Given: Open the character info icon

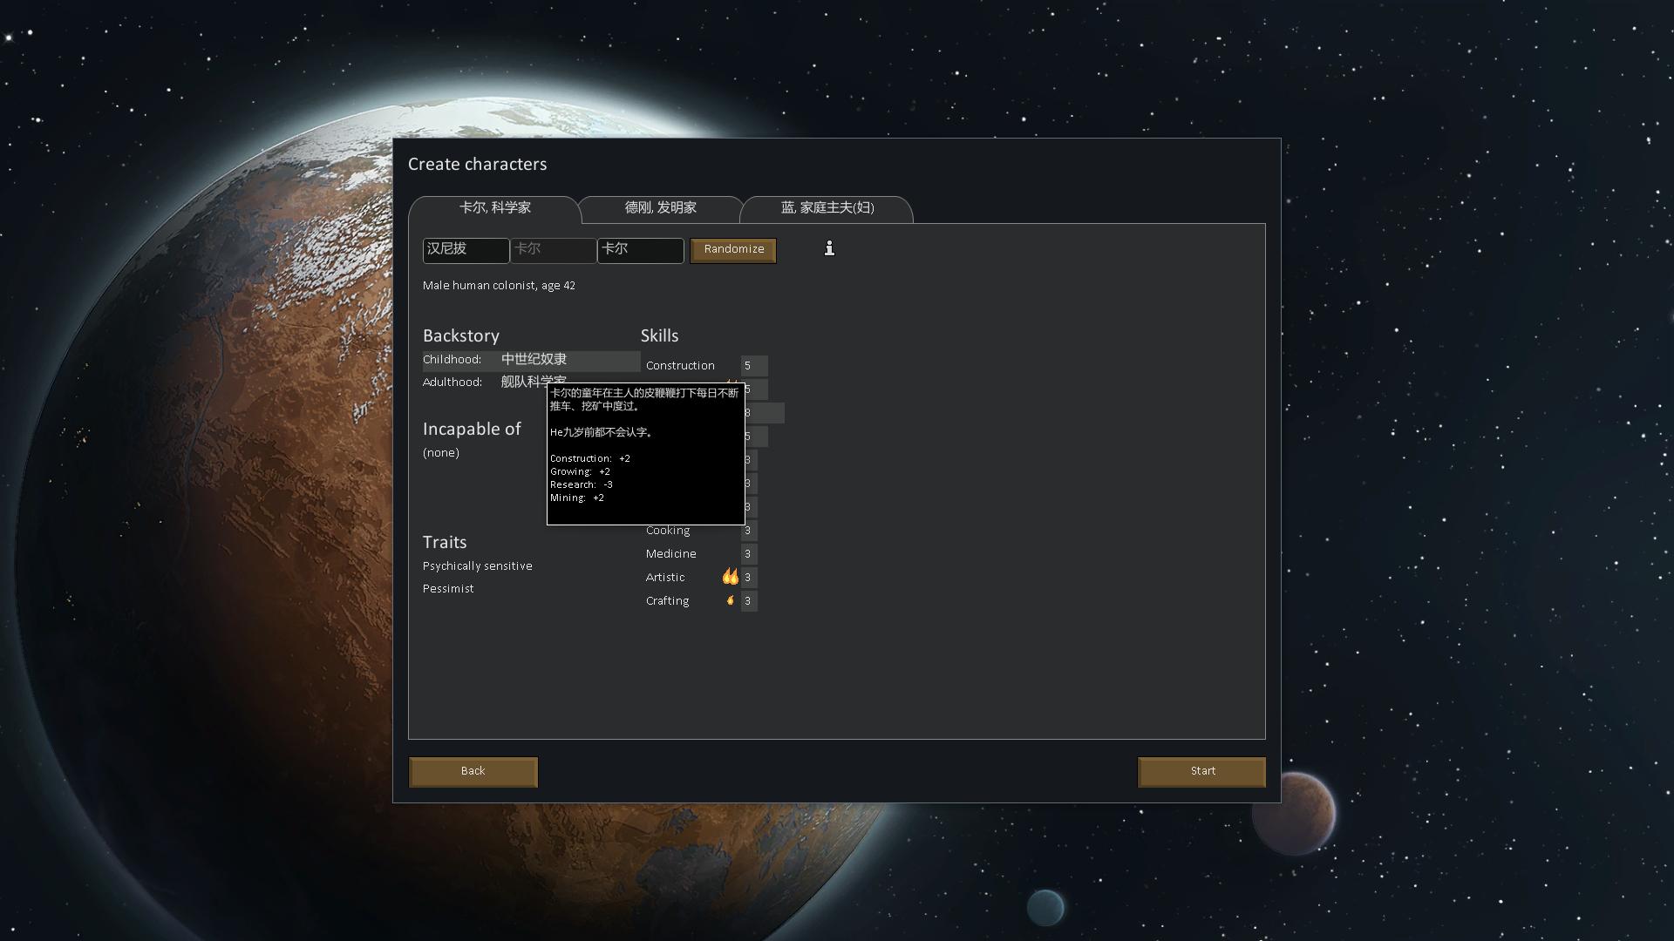Looking at the screenshot, I should pos(829,248).
